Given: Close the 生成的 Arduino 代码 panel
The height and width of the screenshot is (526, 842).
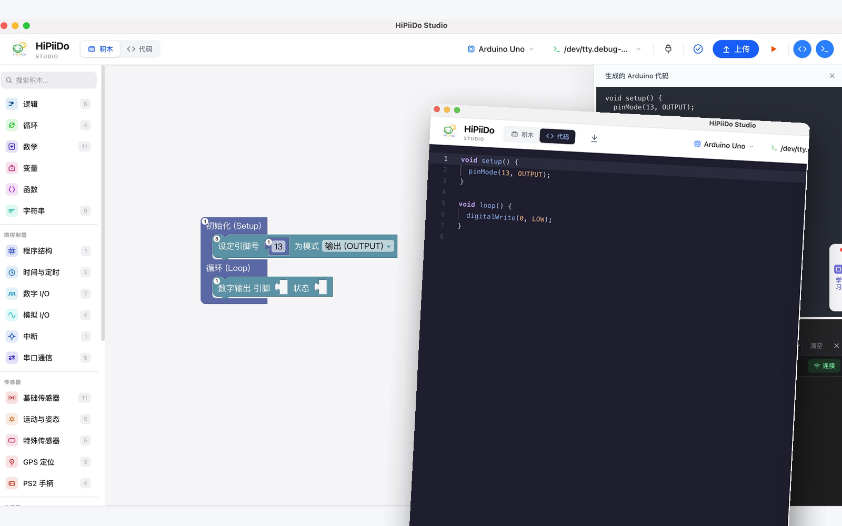Looking at the screenshot, I should click(832, 76).
